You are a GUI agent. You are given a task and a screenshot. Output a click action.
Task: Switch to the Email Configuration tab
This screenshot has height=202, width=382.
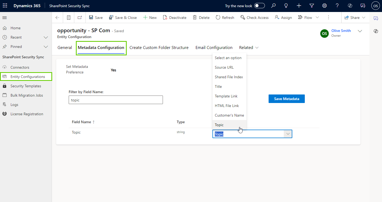click(214, 48)
